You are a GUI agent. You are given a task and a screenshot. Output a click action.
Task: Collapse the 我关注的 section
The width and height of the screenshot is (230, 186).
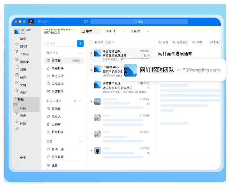click(x=80, y=53)
